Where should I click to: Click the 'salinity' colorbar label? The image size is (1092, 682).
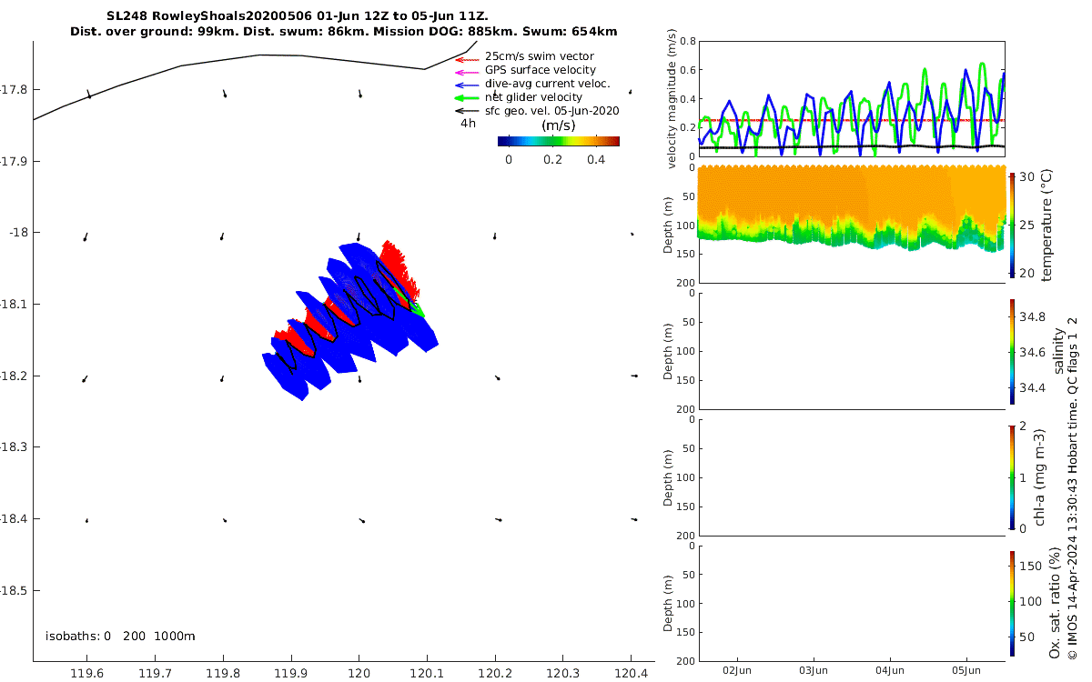click(1059, 351)
